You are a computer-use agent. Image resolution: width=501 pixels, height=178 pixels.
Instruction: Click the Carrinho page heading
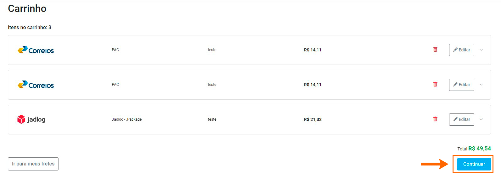[27, 8]
